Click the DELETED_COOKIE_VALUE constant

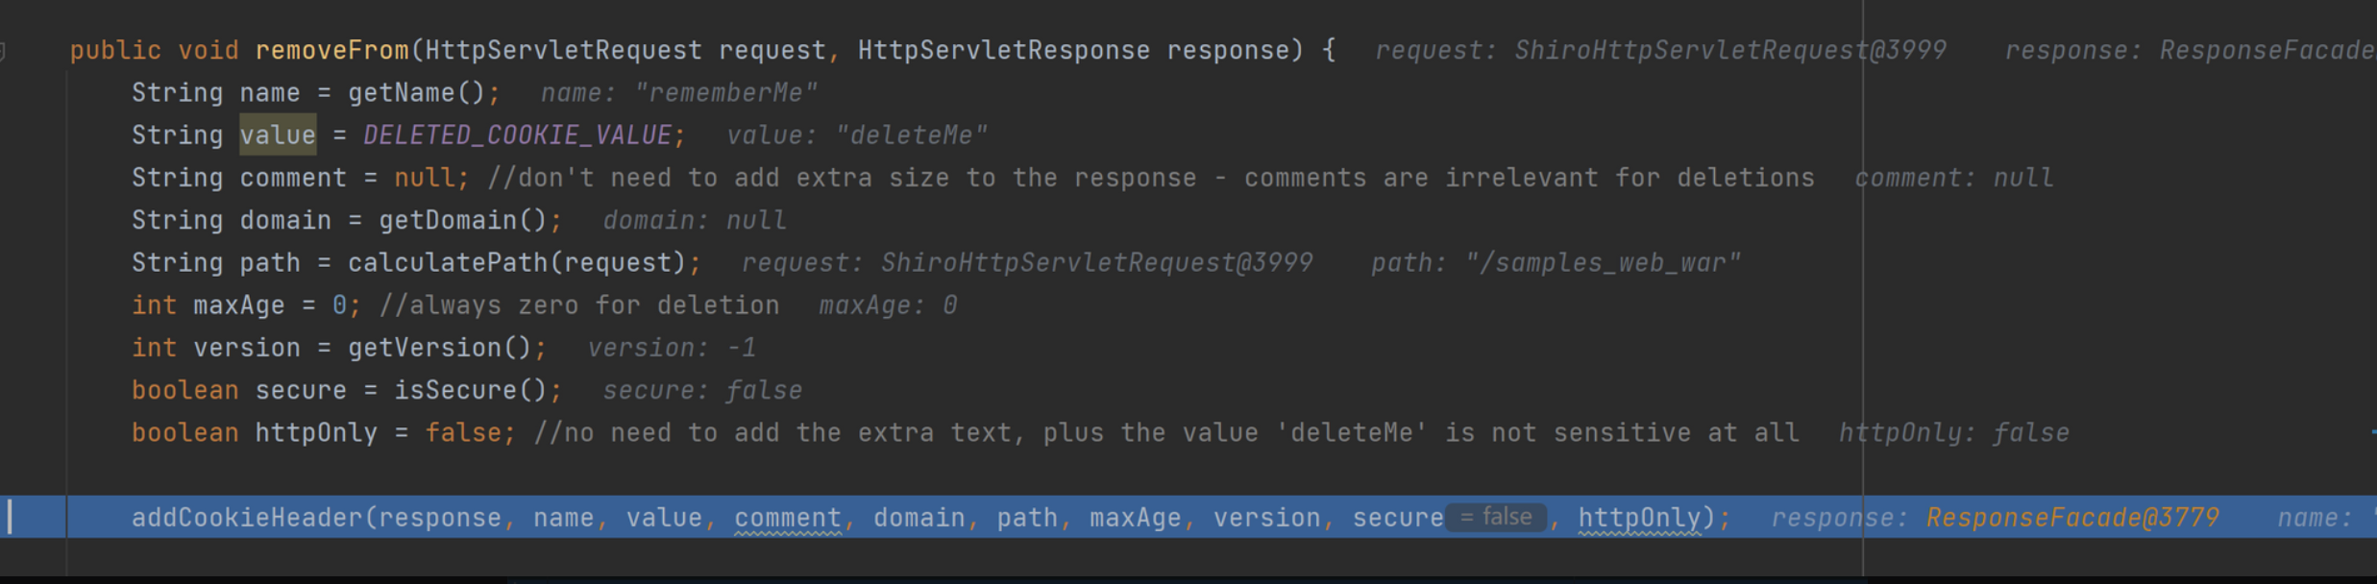517,135
